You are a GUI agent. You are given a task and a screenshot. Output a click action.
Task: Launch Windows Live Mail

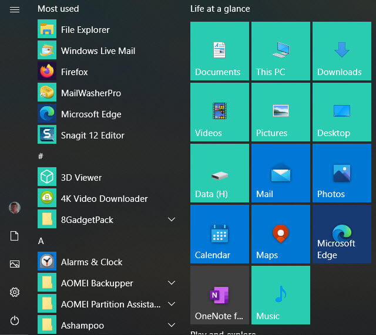pos(108,51)
